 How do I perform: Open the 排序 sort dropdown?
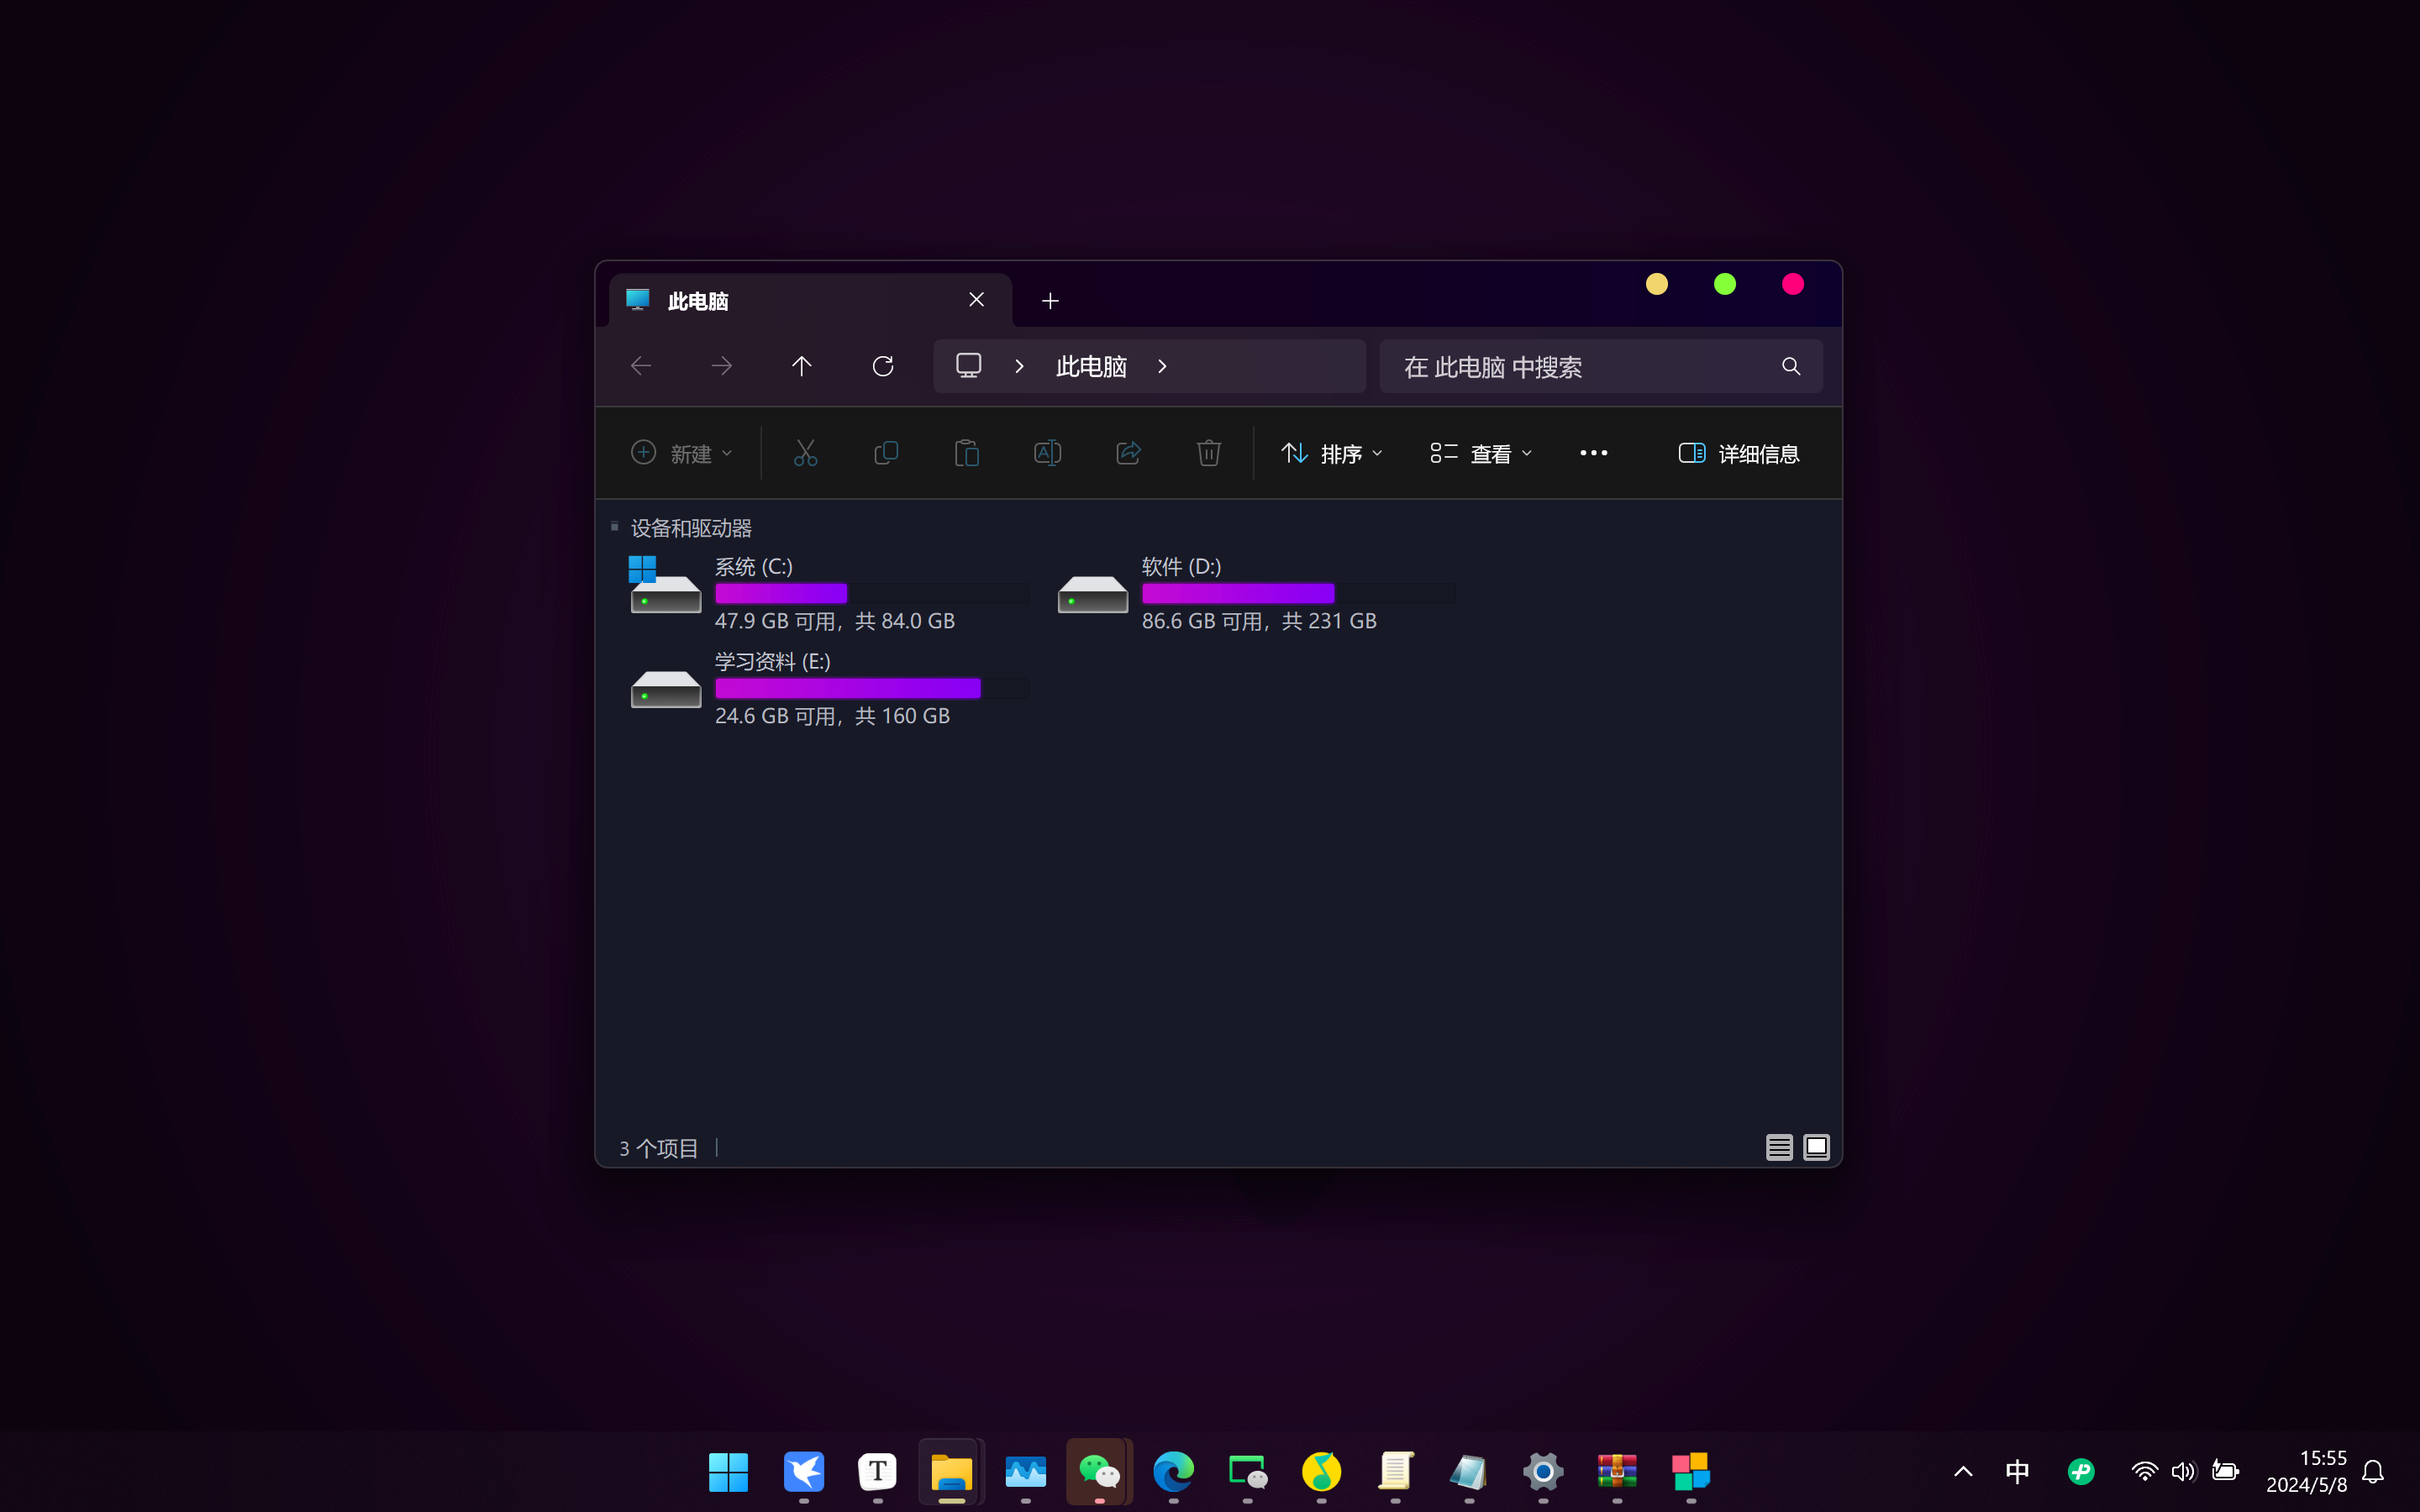coord(1332,453)
